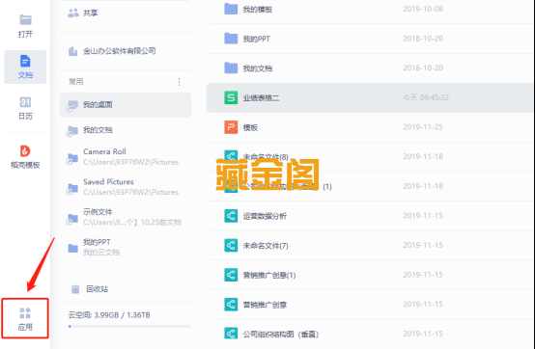The height and width of the screenshot is (349, 535).
Task: Click the 2019-11-25 date of 模板
Action: (423, 127)
